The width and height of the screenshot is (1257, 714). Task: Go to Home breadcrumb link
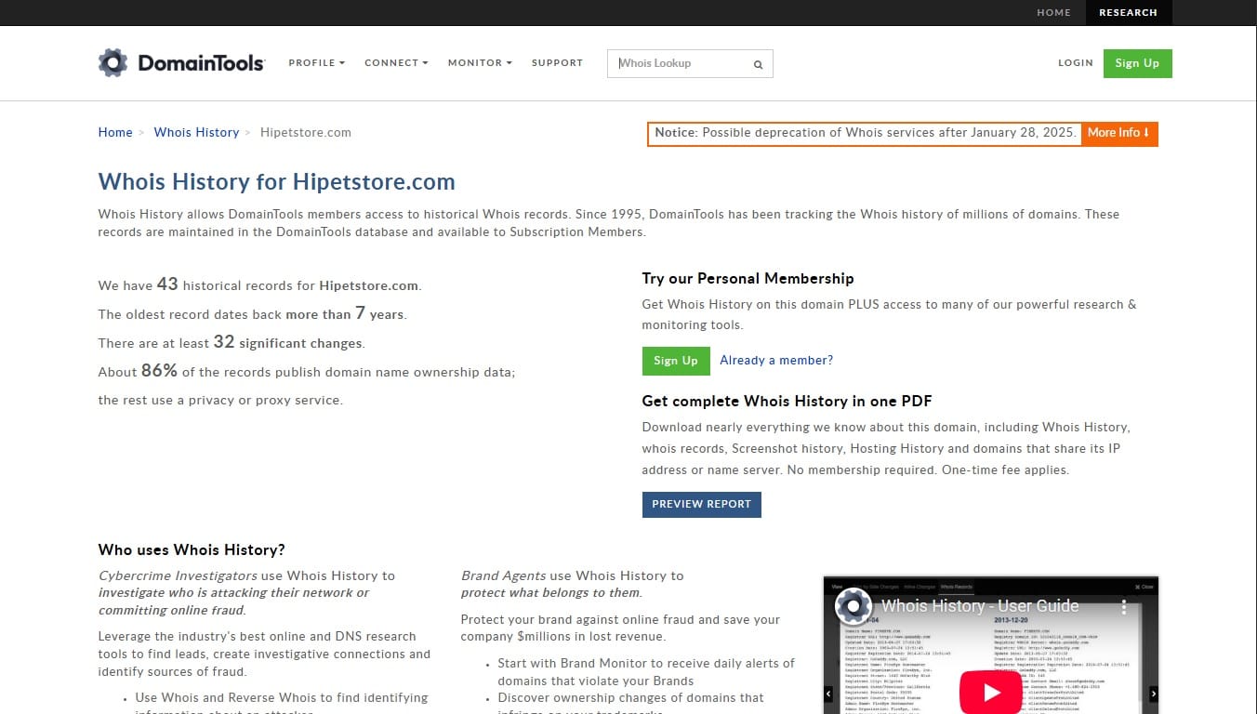point(115,132)
